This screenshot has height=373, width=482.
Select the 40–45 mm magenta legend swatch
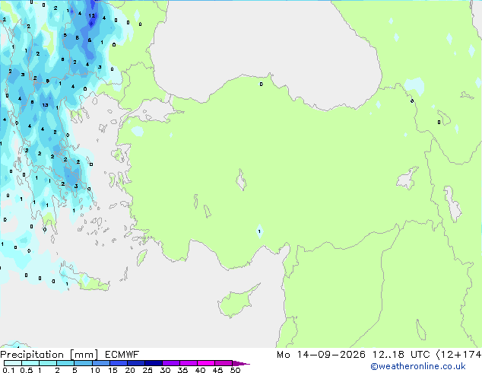[x=206, y=363]
